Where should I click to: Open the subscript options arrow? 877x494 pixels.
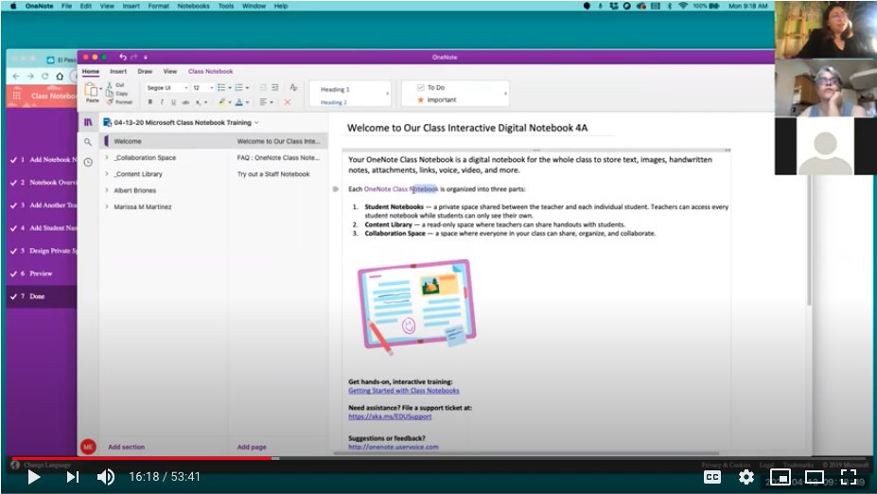206,102
